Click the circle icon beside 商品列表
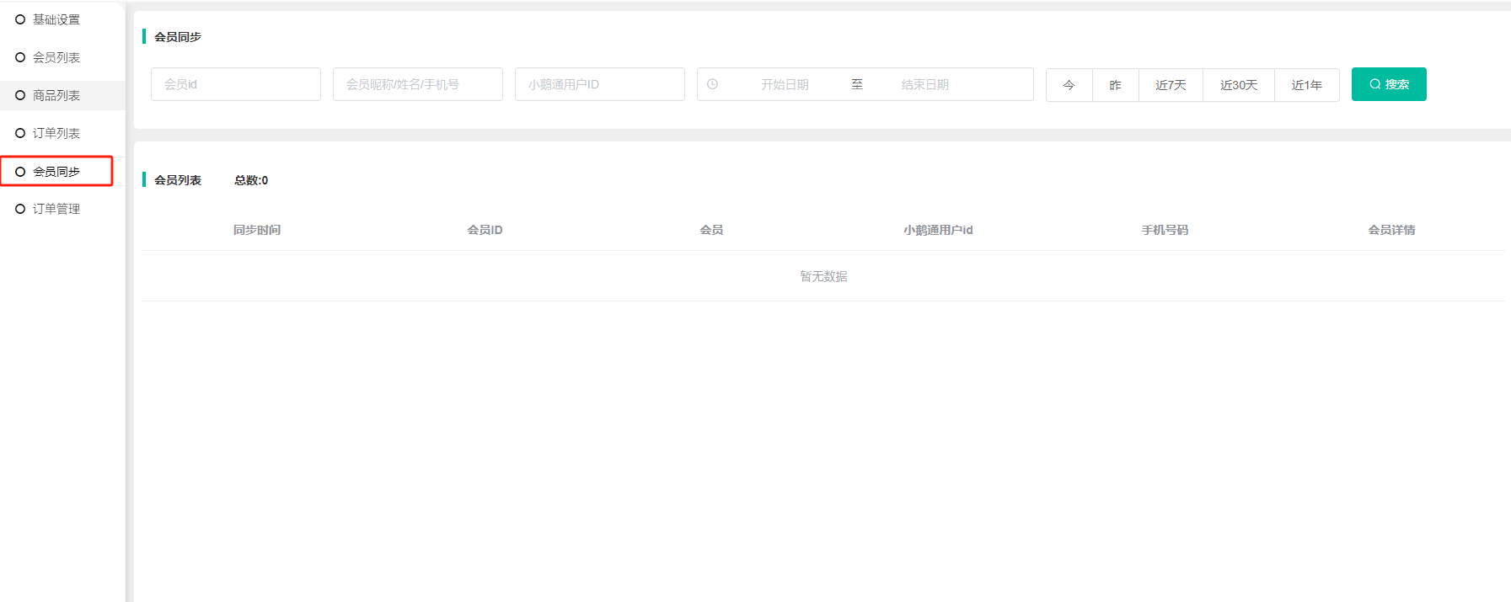This screenshot has width=1511, height=602. (x=20, y=95)
